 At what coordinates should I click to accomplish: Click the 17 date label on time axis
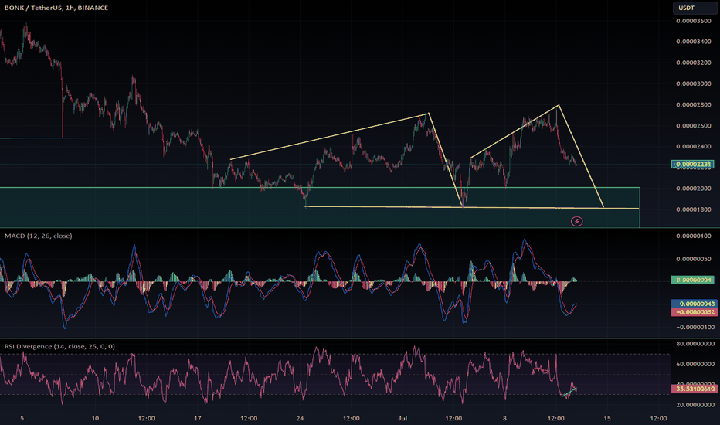(198, 418)
